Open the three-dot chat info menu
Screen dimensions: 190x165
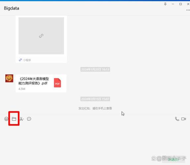click(x=188, y=10)
